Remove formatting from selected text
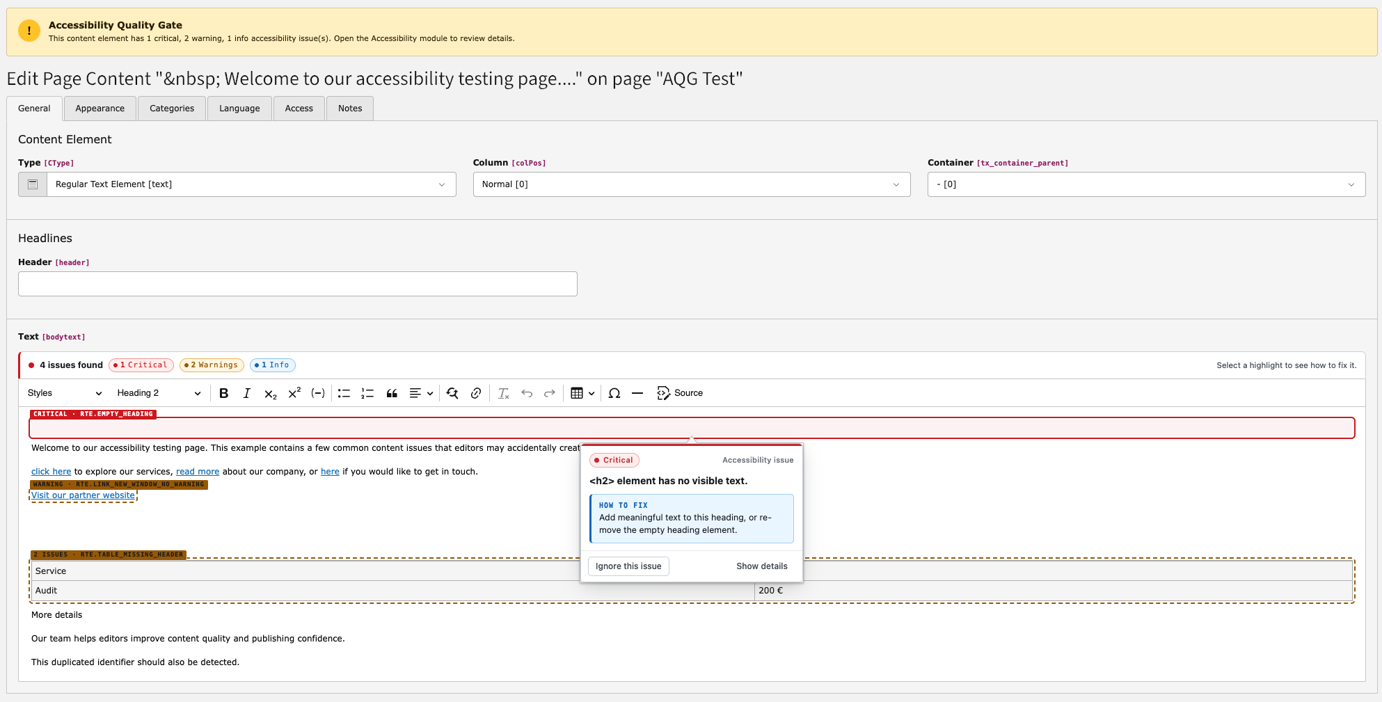The image size is (1382, 702). coord(503,393)
